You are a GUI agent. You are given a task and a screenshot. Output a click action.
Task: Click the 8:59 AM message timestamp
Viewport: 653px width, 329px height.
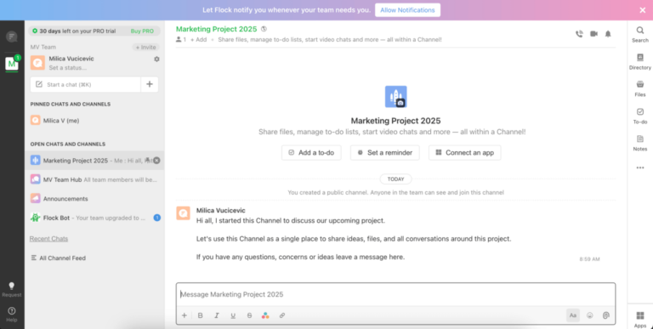(589, 259)
